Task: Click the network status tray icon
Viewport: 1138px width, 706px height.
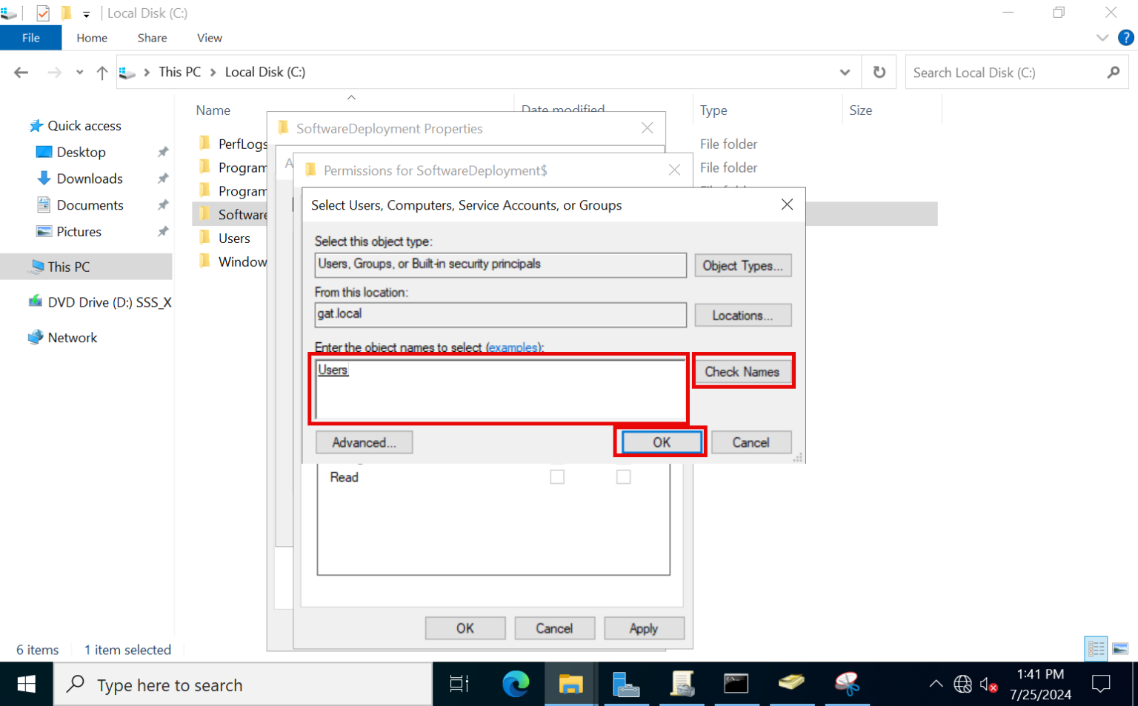Action: pyautogui.click(x=962, y=684)
